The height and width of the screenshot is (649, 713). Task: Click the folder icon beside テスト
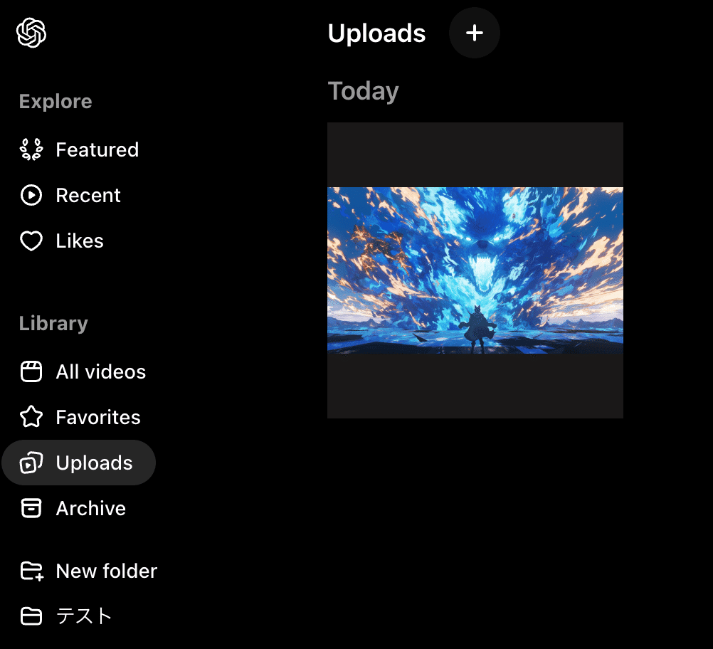31,616
